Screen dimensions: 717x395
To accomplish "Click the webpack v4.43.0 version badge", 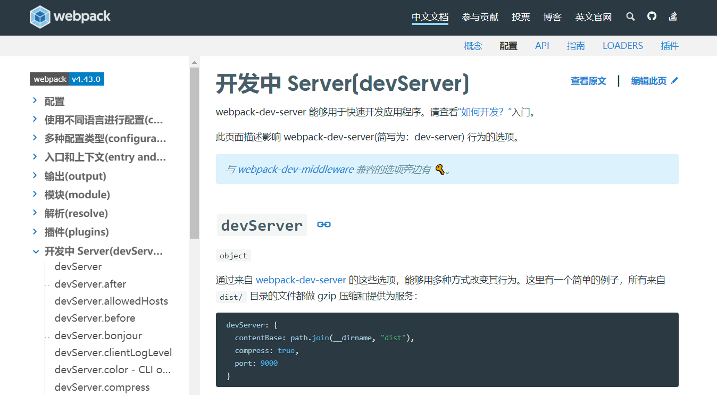I will coord(67,79).
